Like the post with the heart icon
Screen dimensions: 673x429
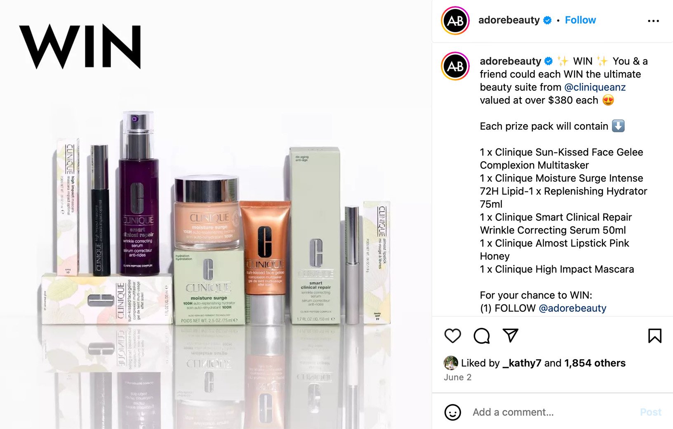click(x=452, y=336)
